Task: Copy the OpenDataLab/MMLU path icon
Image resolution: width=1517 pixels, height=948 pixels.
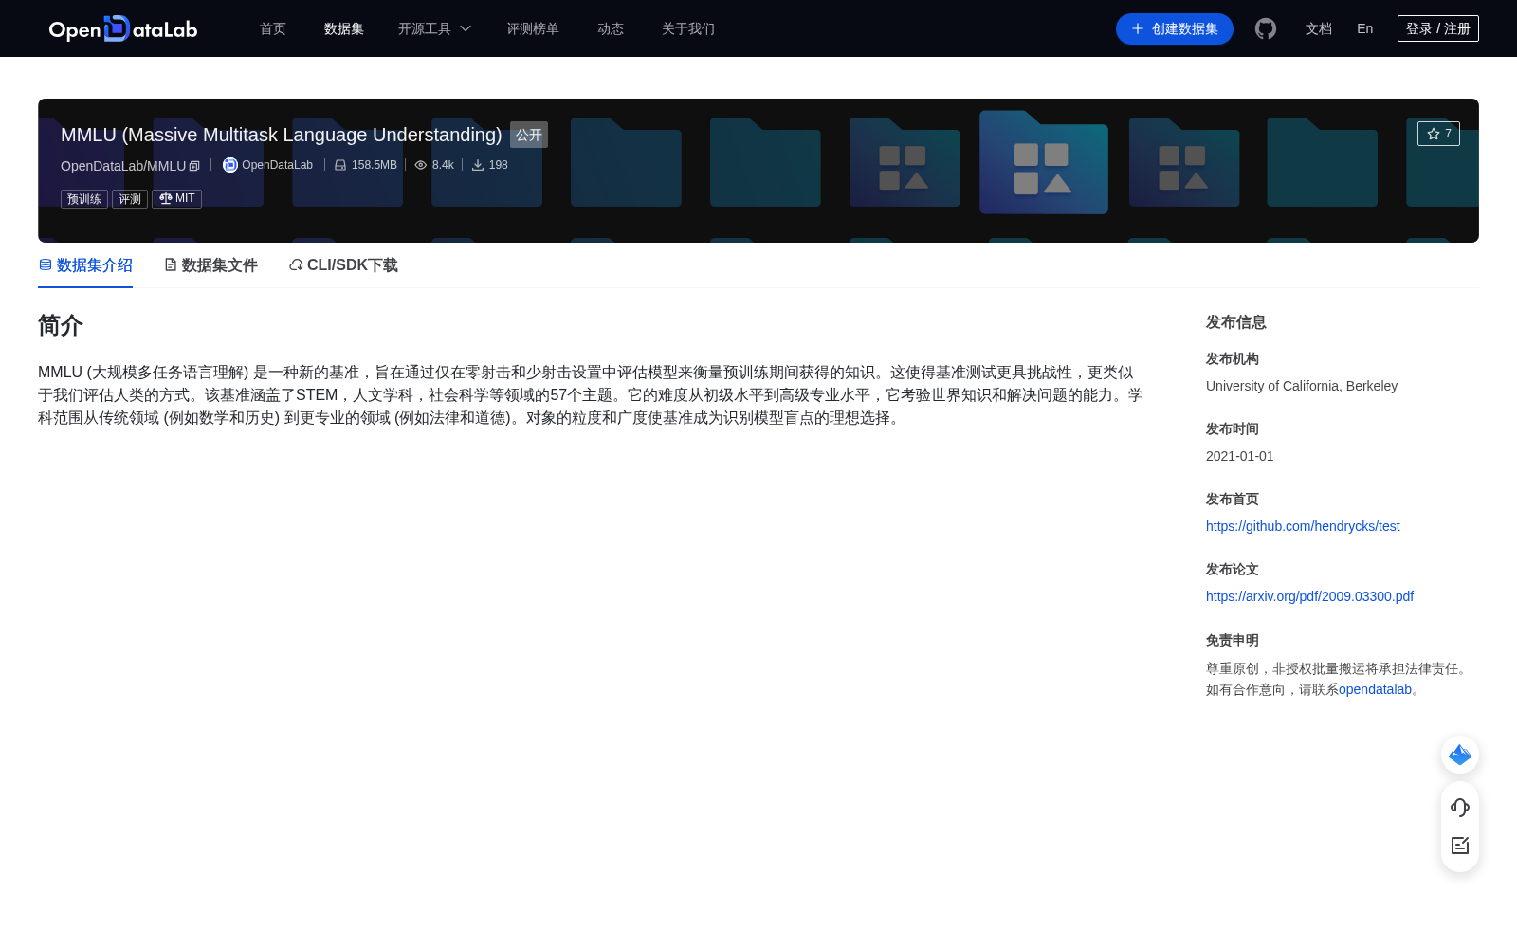Action: [x=194, y=166]
